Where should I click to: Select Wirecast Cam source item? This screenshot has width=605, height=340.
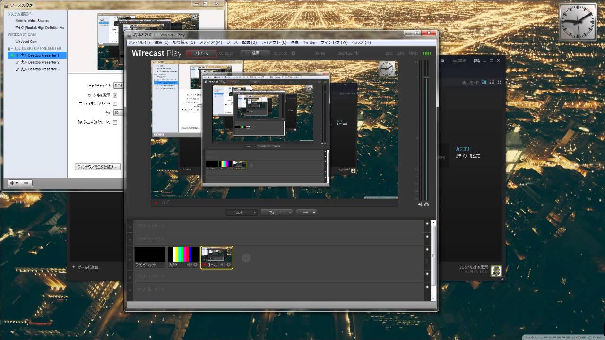pyautogui.click(x=26, y=42)
